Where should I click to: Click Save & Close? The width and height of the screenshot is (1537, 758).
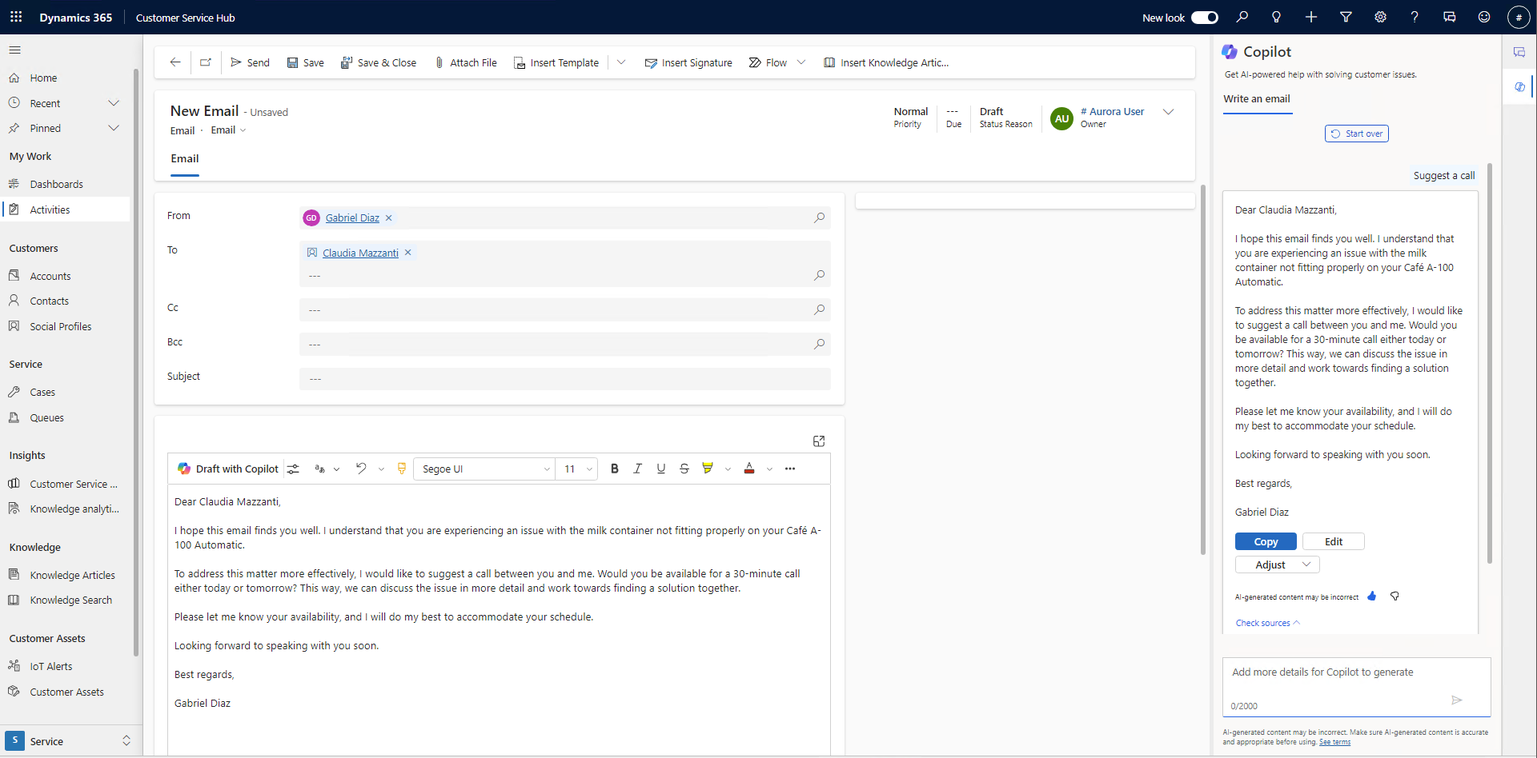pyautogui.click(x=379, y=62)
